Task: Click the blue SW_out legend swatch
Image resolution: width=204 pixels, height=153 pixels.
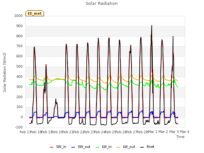Action: click(73, 147)
